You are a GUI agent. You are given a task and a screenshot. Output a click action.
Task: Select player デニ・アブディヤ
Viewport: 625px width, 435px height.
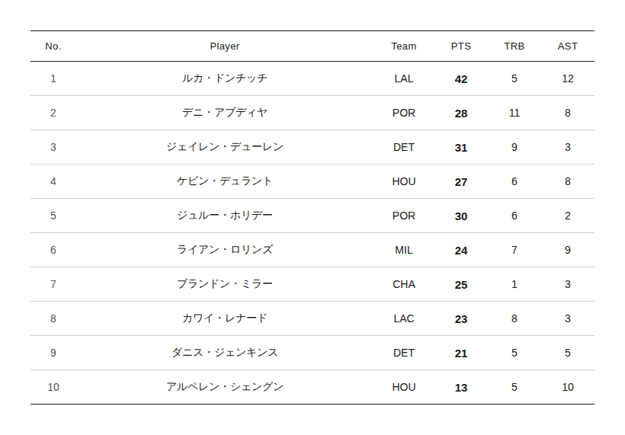pos(225,113)
